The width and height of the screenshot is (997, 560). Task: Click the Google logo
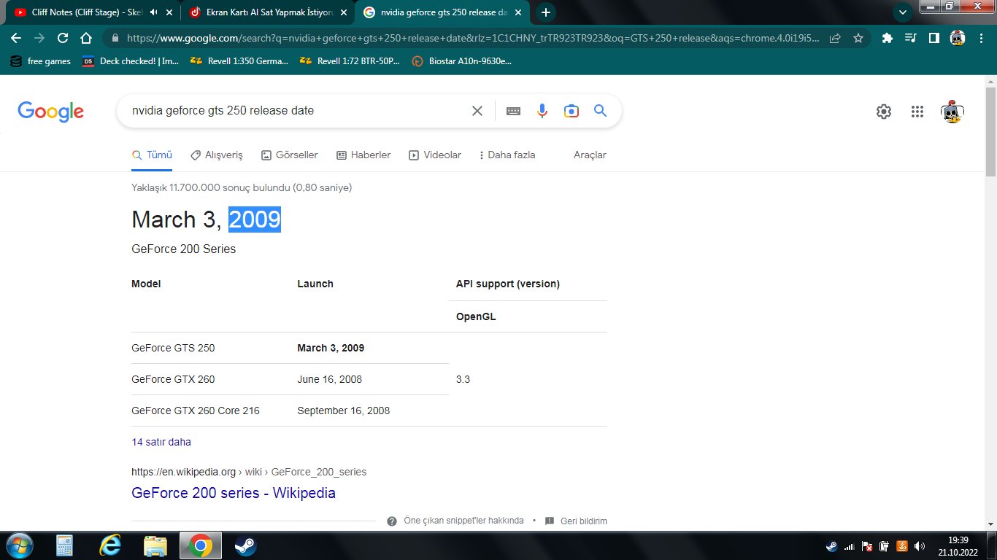point(51,112)
